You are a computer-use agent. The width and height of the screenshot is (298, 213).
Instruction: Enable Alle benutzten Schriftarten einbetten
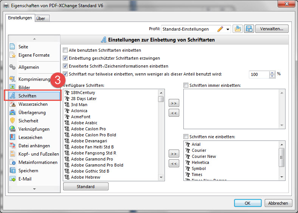(65, 50)
